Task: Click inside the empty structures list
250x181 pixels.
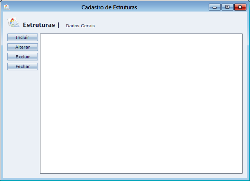Action: pos(141,104)
